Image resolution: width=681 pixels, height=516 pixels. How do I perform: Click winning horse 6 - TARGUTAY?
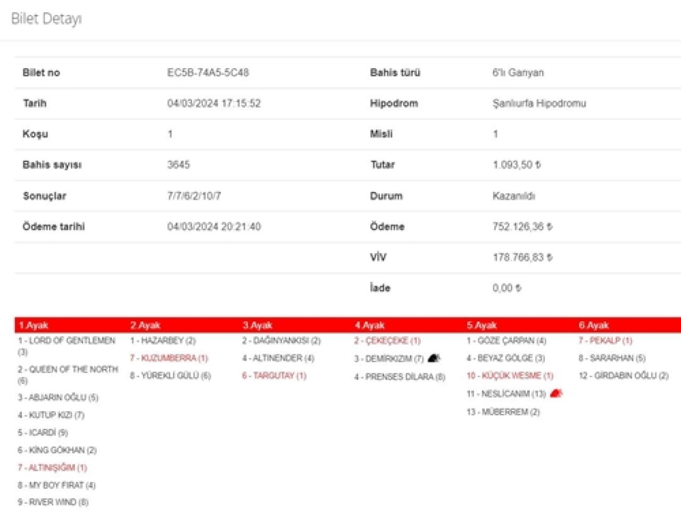(x=274, y=376)
